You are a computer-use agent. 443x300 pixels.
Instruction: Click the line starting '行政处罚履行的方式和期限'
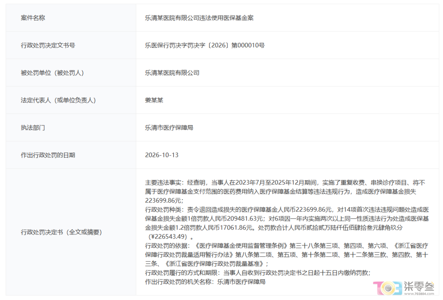258,273
